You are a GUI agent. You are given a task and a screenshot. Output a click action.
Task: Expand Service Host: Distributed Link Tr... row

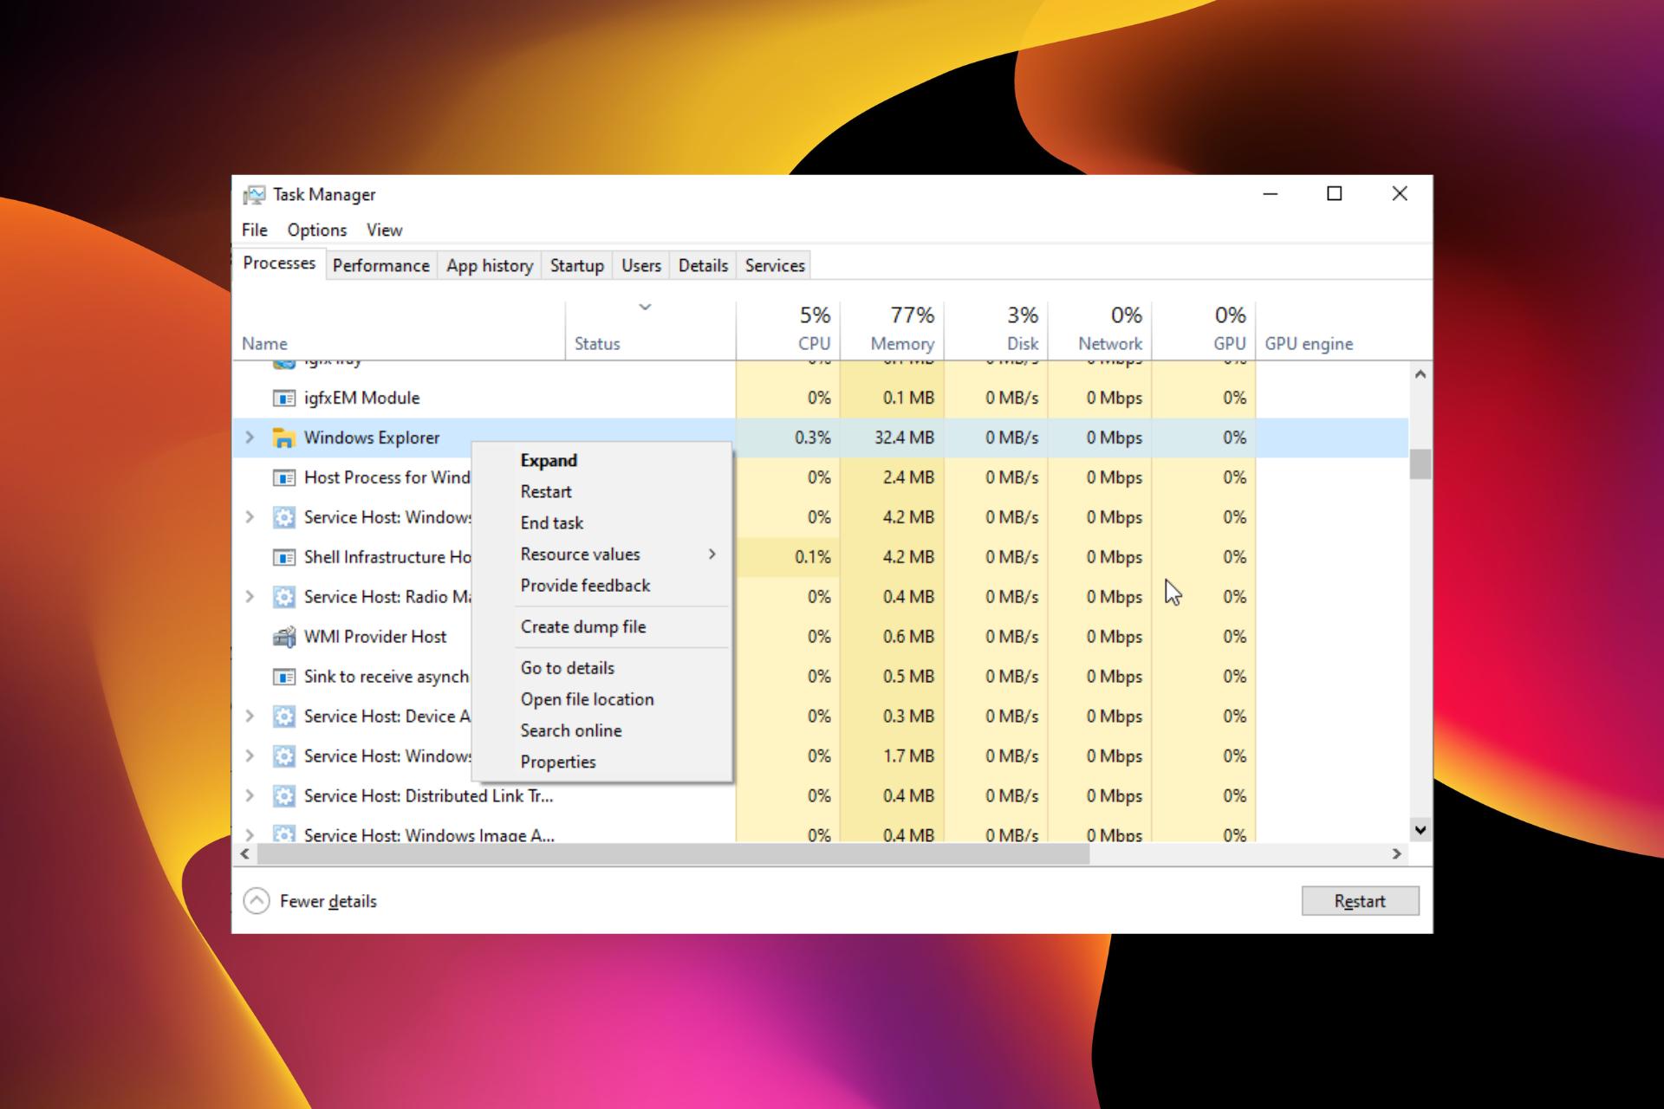pyautogui.click(x=250, y=796)
